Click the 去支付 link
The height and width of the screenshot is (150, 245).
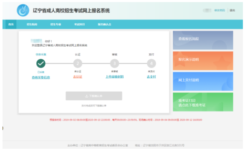point(152,77)
